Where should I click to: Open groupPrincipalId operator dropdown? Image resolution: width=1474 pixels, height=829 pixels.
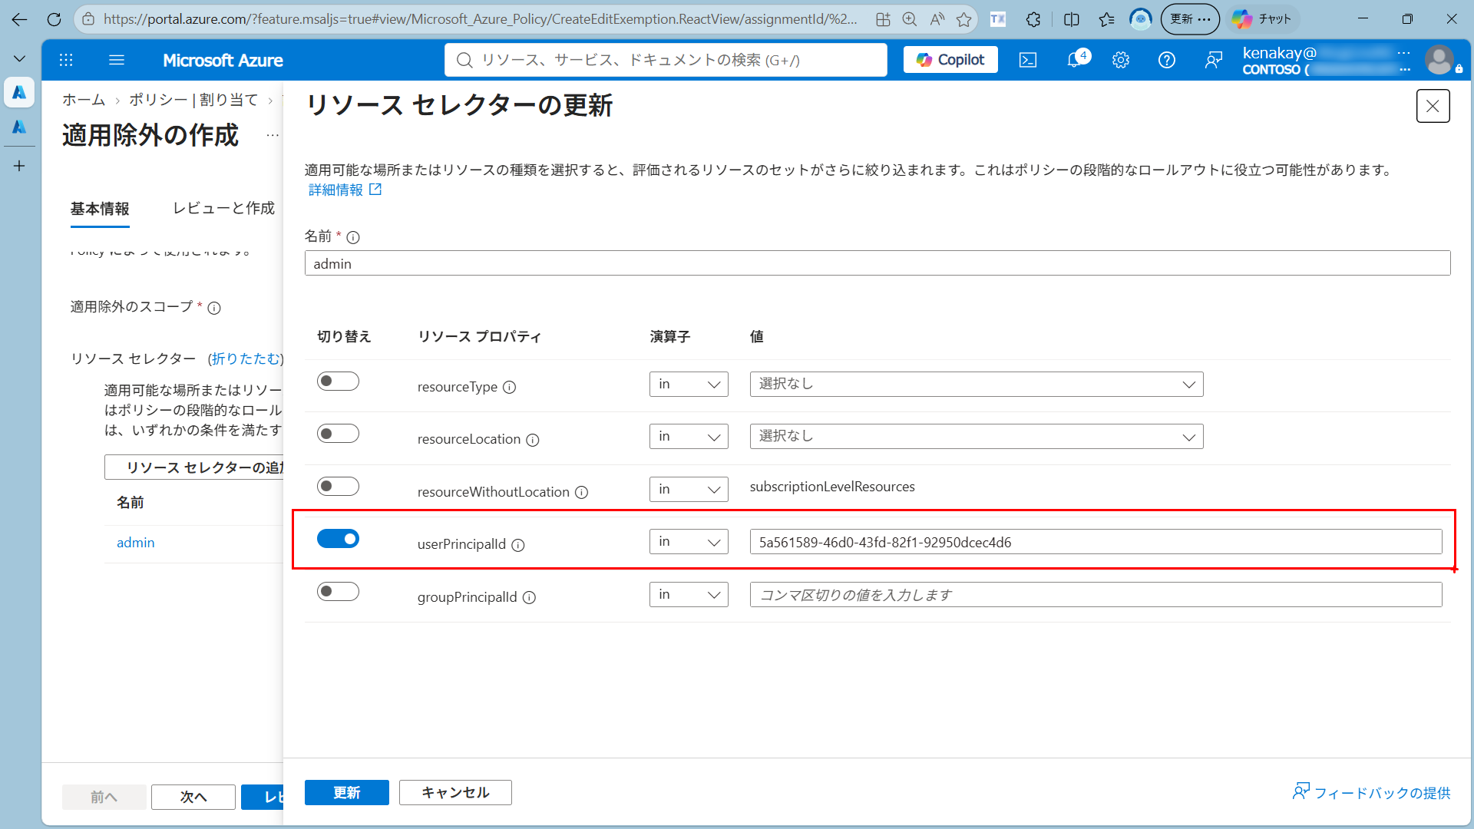click(689, 595)
